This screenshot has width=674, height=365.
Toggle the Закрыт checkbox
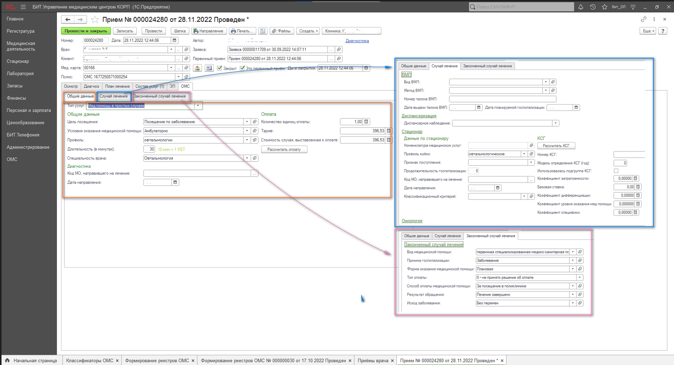(220, 68)
